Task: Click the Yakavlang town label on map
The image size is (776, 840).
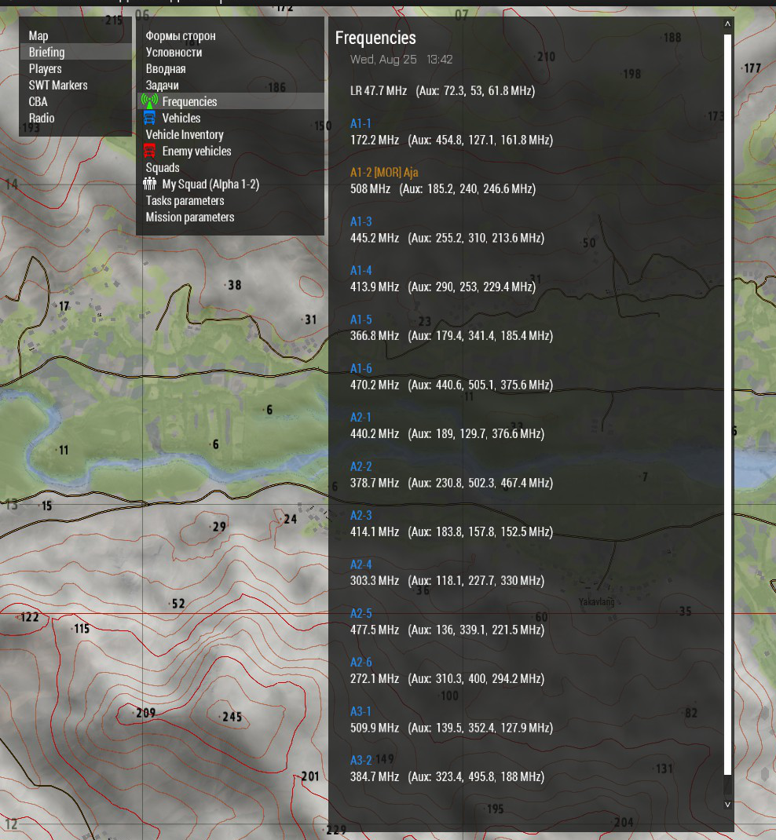Action: [x=596, y=602]
